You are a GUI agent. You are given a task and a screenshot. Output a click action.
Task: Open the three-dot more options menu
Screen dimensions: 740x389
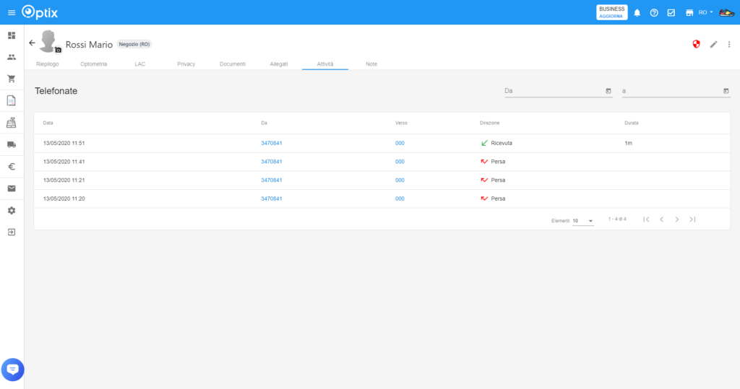(x=728, y=44)
